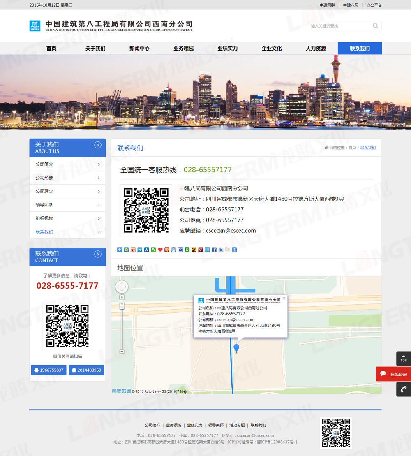This screenshot has width=411, height=456.
Task: Share to Facebook using its icon
Action: pyautogui.click(x=214, y=250)
